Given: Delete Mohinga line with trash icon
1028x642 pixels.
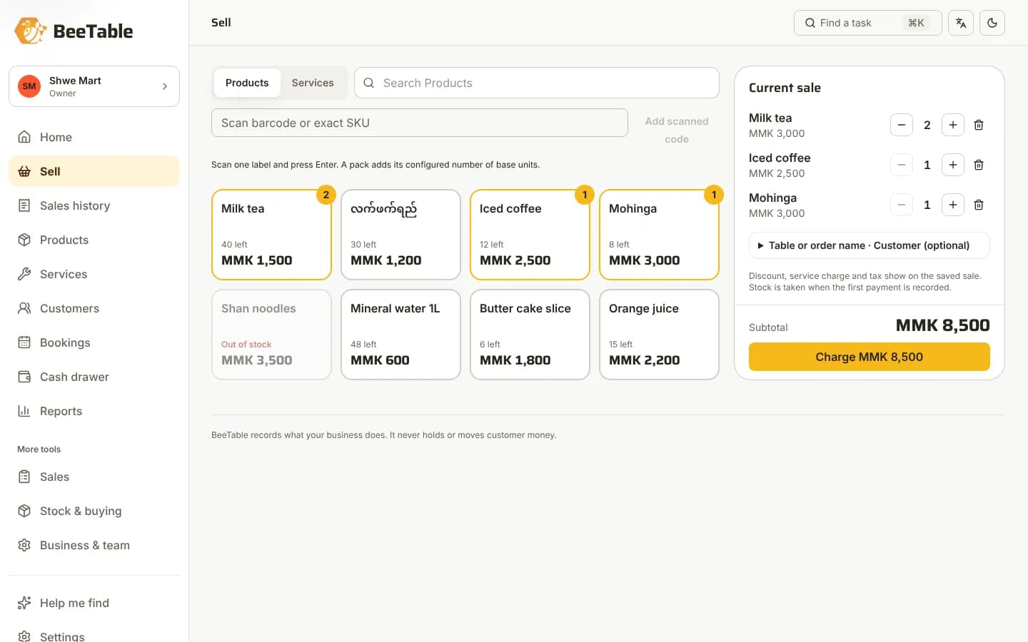Looking at the screenshot, I should (979, 205).
